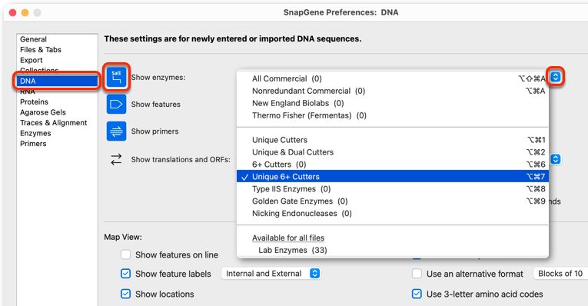Select DNA preferences category
588x306 pixels.
57,81
